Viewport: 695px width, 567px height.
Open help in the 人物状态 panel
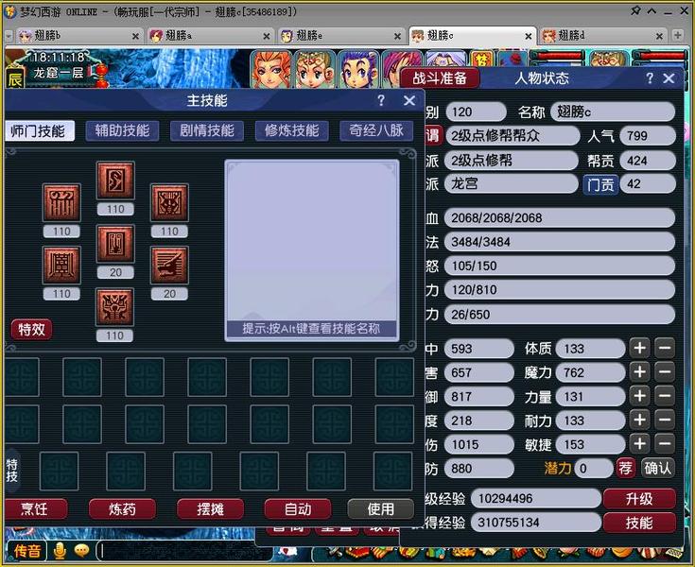click(x=650, y=78)
